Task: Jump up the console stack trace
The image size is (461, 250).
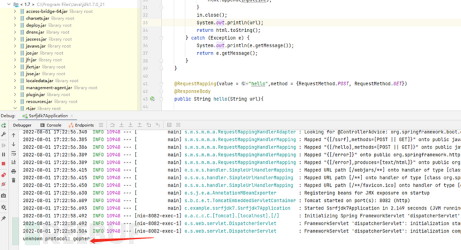Action: pos(13,135)
